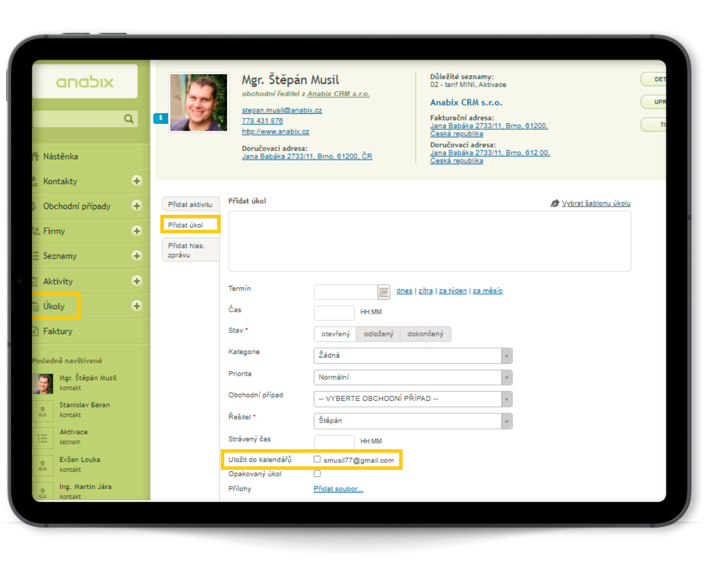Open the Obchodní případ dropdown

tap(413, 399)
